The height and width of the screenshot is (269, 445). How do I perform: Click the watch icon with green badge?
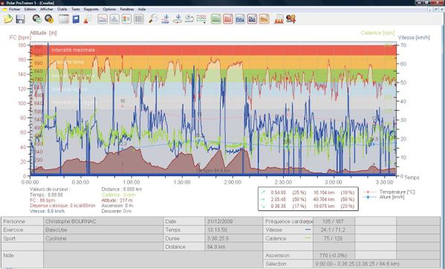pyautogui.click(x=37, y=19)
